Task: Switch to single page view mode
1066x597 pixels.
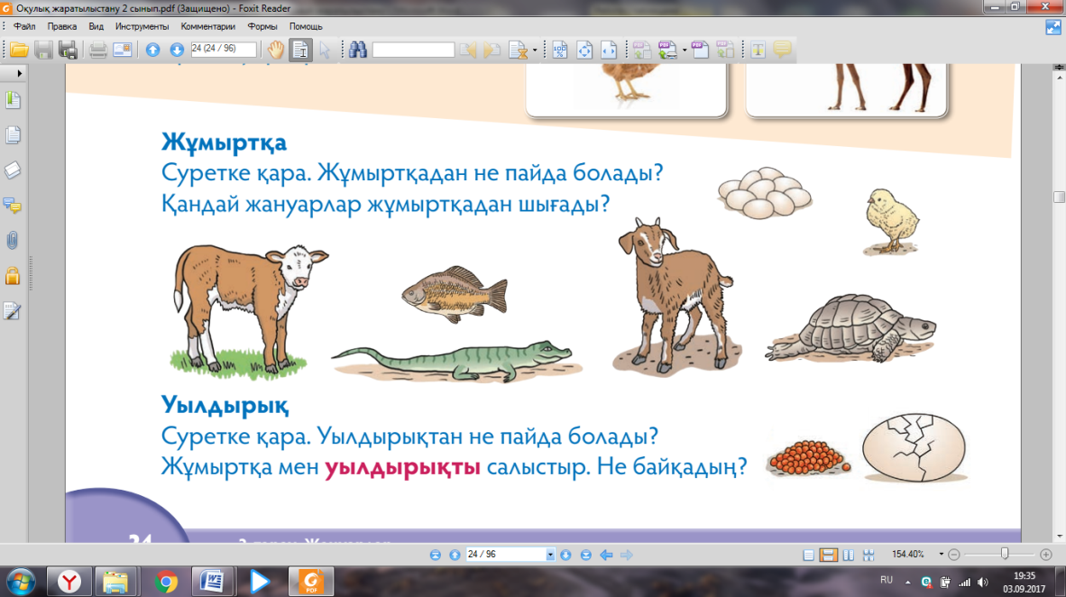Action: pyautogui.click(x=808, y=555)
